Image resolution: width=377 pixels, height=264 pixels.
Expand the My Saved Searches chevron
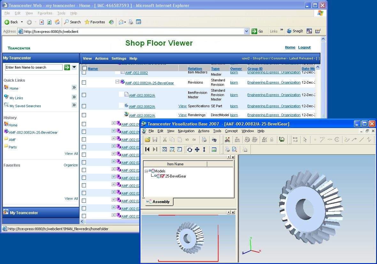pyautogui.click(x=74, y=105)
